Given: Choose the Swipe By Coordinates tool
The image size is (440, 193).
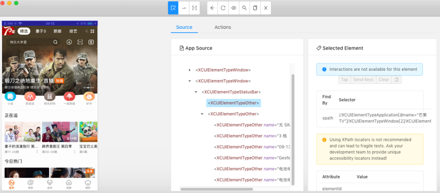Looking at the screenshot, I should click(184, 8).
